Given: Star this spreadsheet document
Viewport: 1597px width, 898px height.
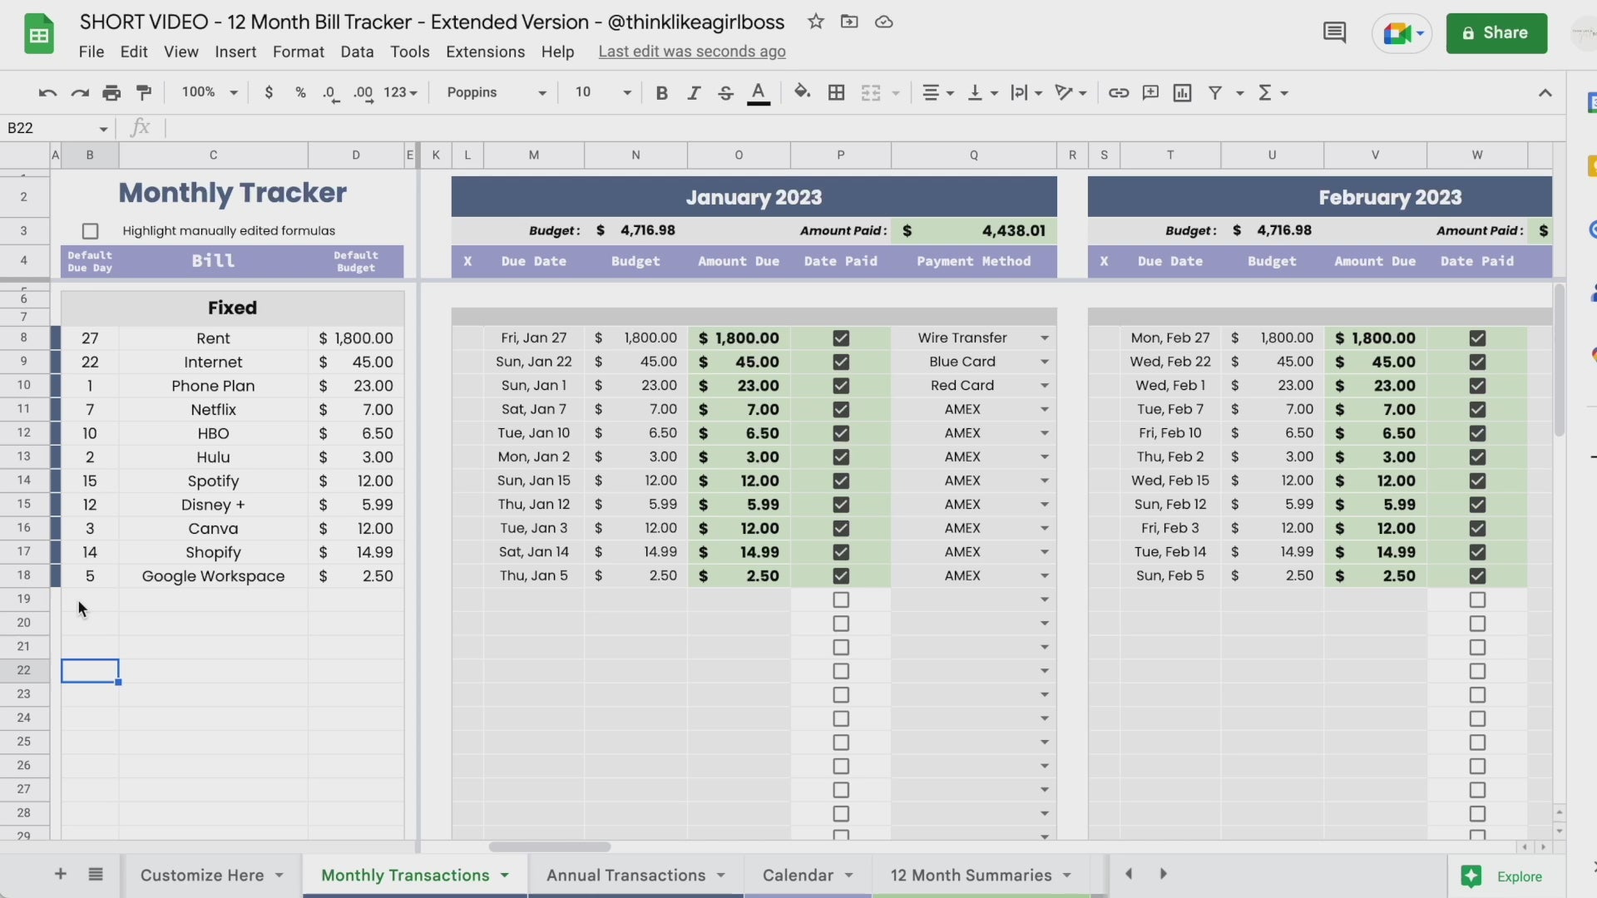Looking at the screenshot, I should pyautogui.click(x=816, y=22).
